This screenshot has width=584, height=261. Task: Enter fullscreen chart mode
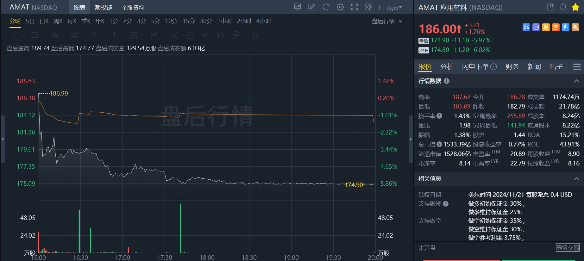355,7
